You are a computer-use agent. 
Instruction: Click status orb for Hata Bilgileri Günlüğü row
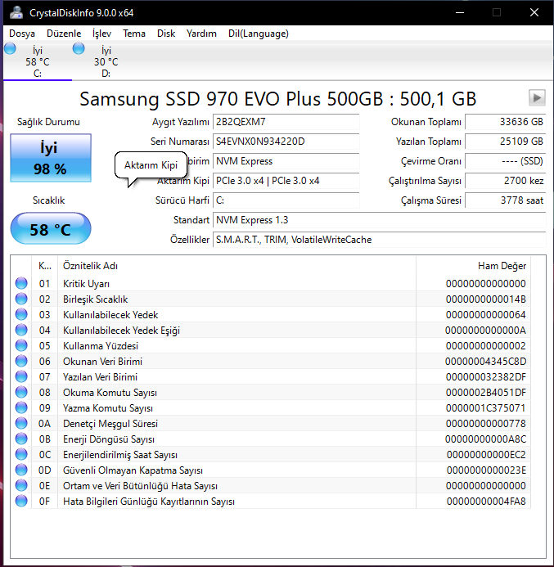coord(21,501)
